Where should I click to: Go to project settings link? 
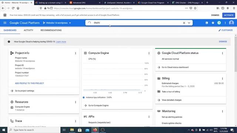pos(24,91)
